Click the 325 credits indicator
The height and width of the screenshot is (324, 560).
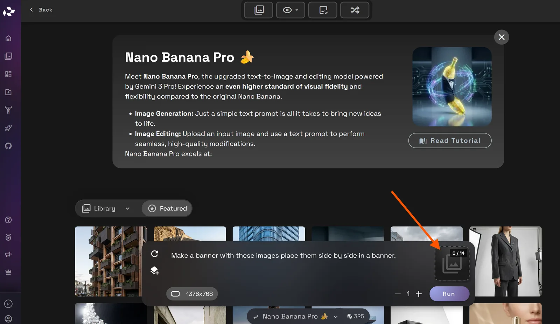[x=356, y=316]
